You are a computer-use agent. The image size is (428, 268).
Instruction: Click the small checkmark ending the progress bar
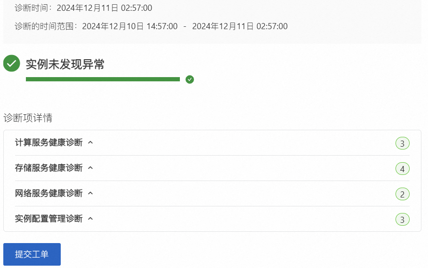pyautogui.click(x=190, y=79)
